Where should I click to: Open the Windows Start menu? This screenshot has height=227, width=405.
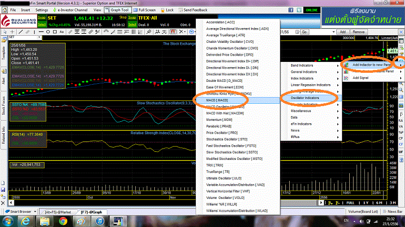pyautogui.click(x=8, y=221)
